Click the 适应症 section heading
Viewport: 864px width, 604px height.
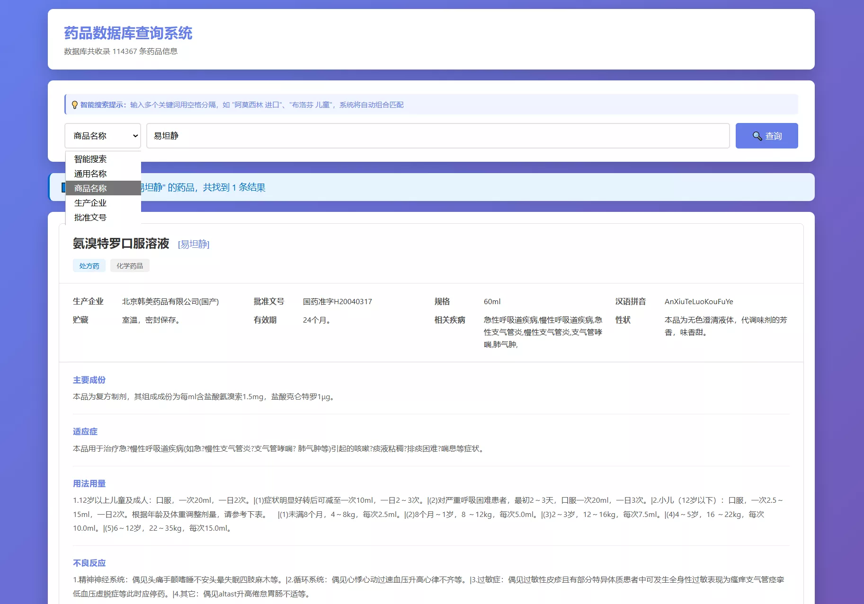pyautogui.click(x=84, y=431)
